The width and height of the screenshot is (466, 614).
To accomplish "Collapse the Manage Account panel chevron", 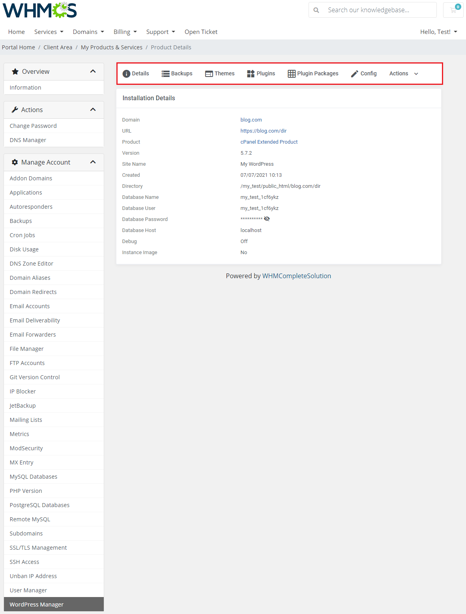I will click(93, 162).
